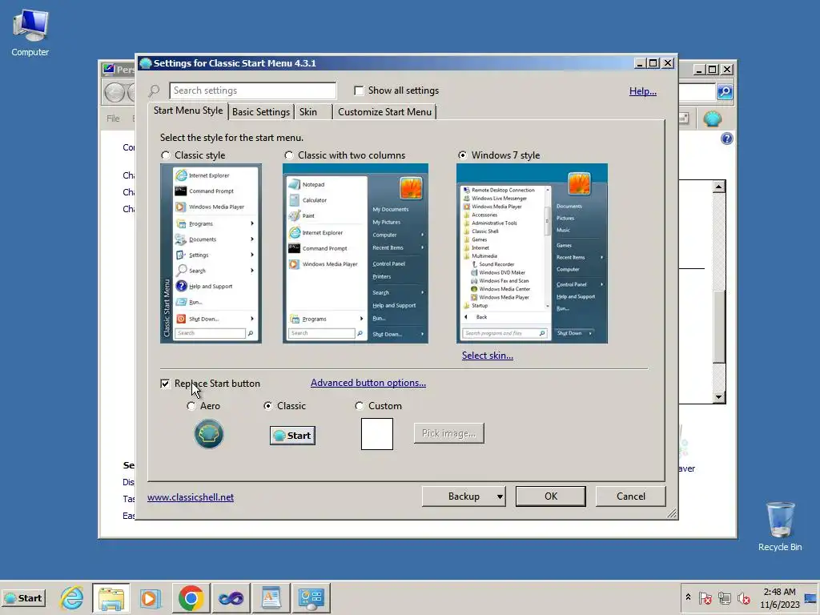Click the muted volume tray icon
The image size is (820, 615).
pos(743,597)
